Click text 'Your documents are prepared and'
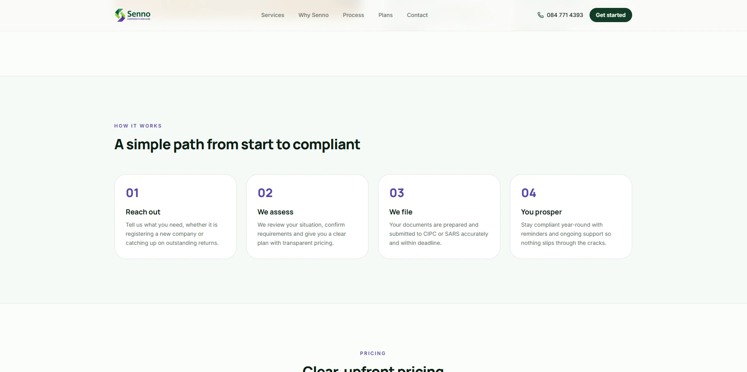 [x=434, y=225]
